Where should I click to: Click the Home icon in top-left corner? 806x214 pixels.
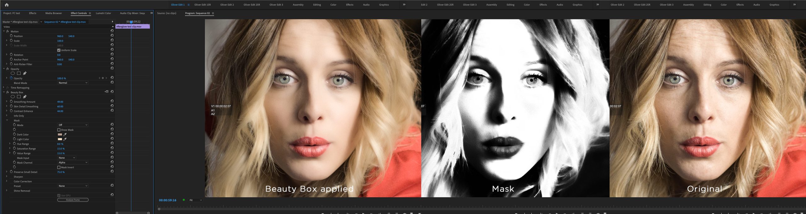tap(7, 5)
